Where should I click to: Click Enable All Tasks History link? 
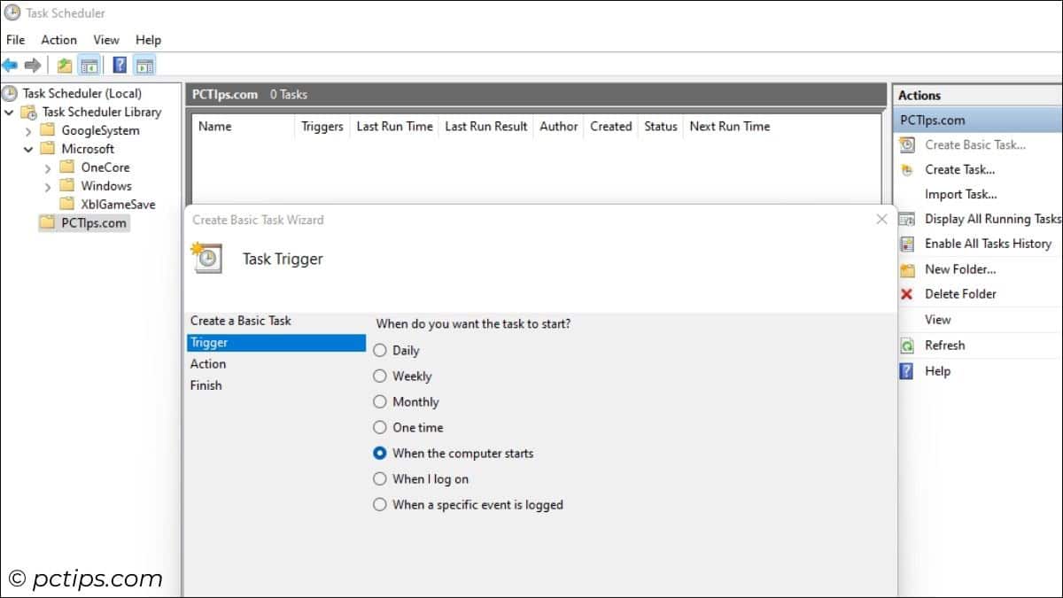click(x=989, y=244)
